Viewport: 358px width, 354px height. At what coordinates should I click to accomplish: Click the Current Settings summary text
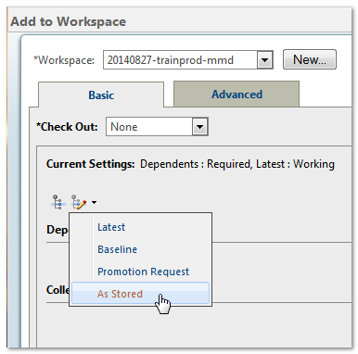click(x=190, y=164)
